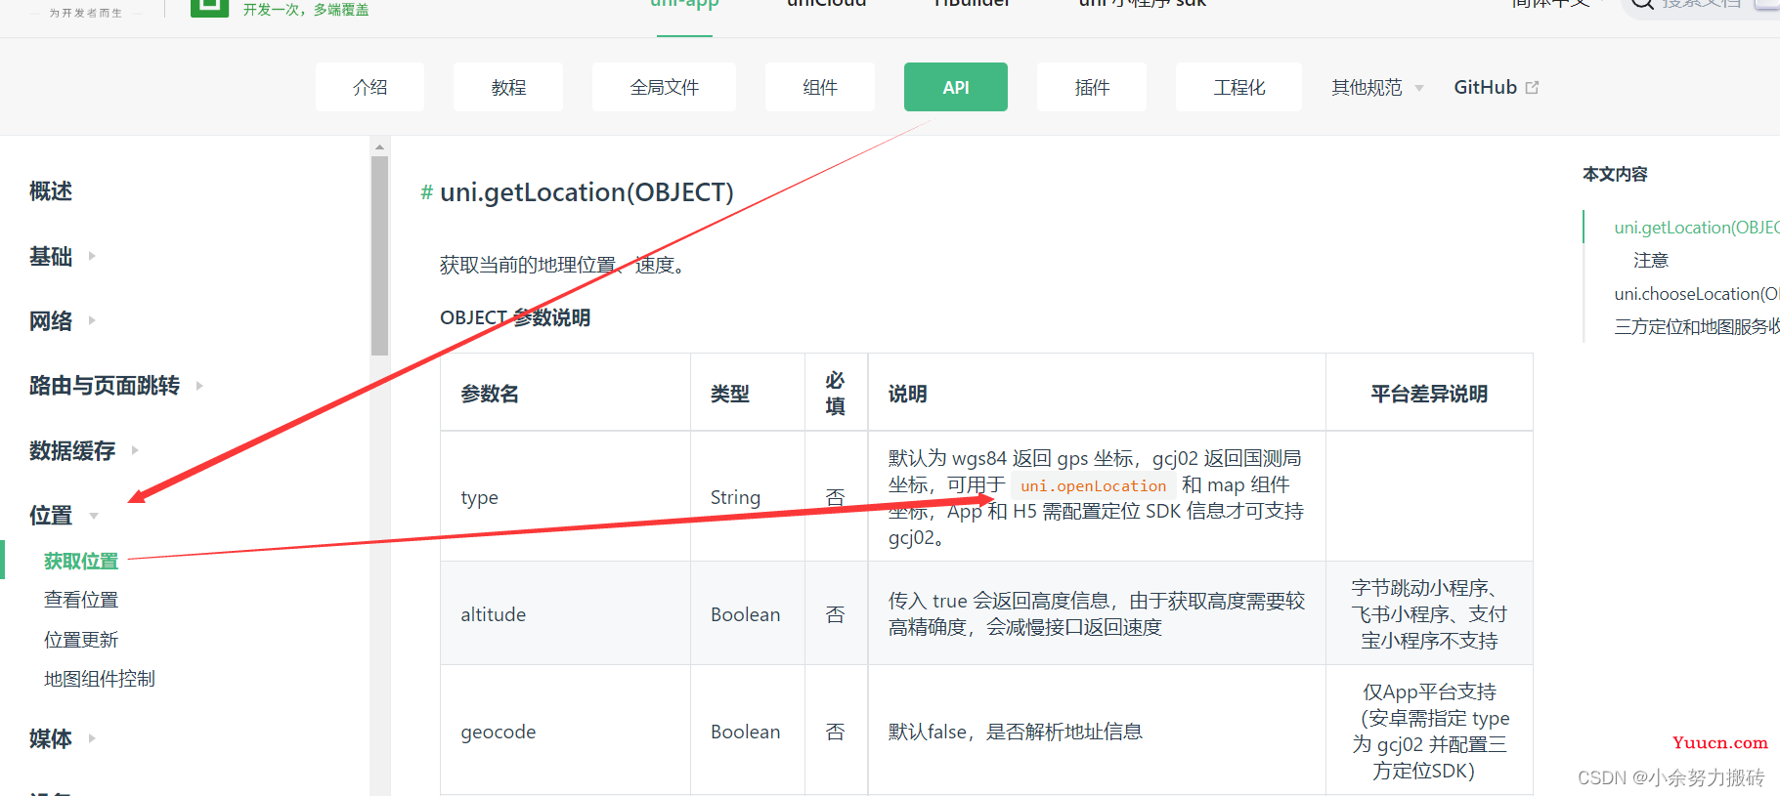
Task: Open 查看位置 in the sidebar
Action: coord(81,600)
